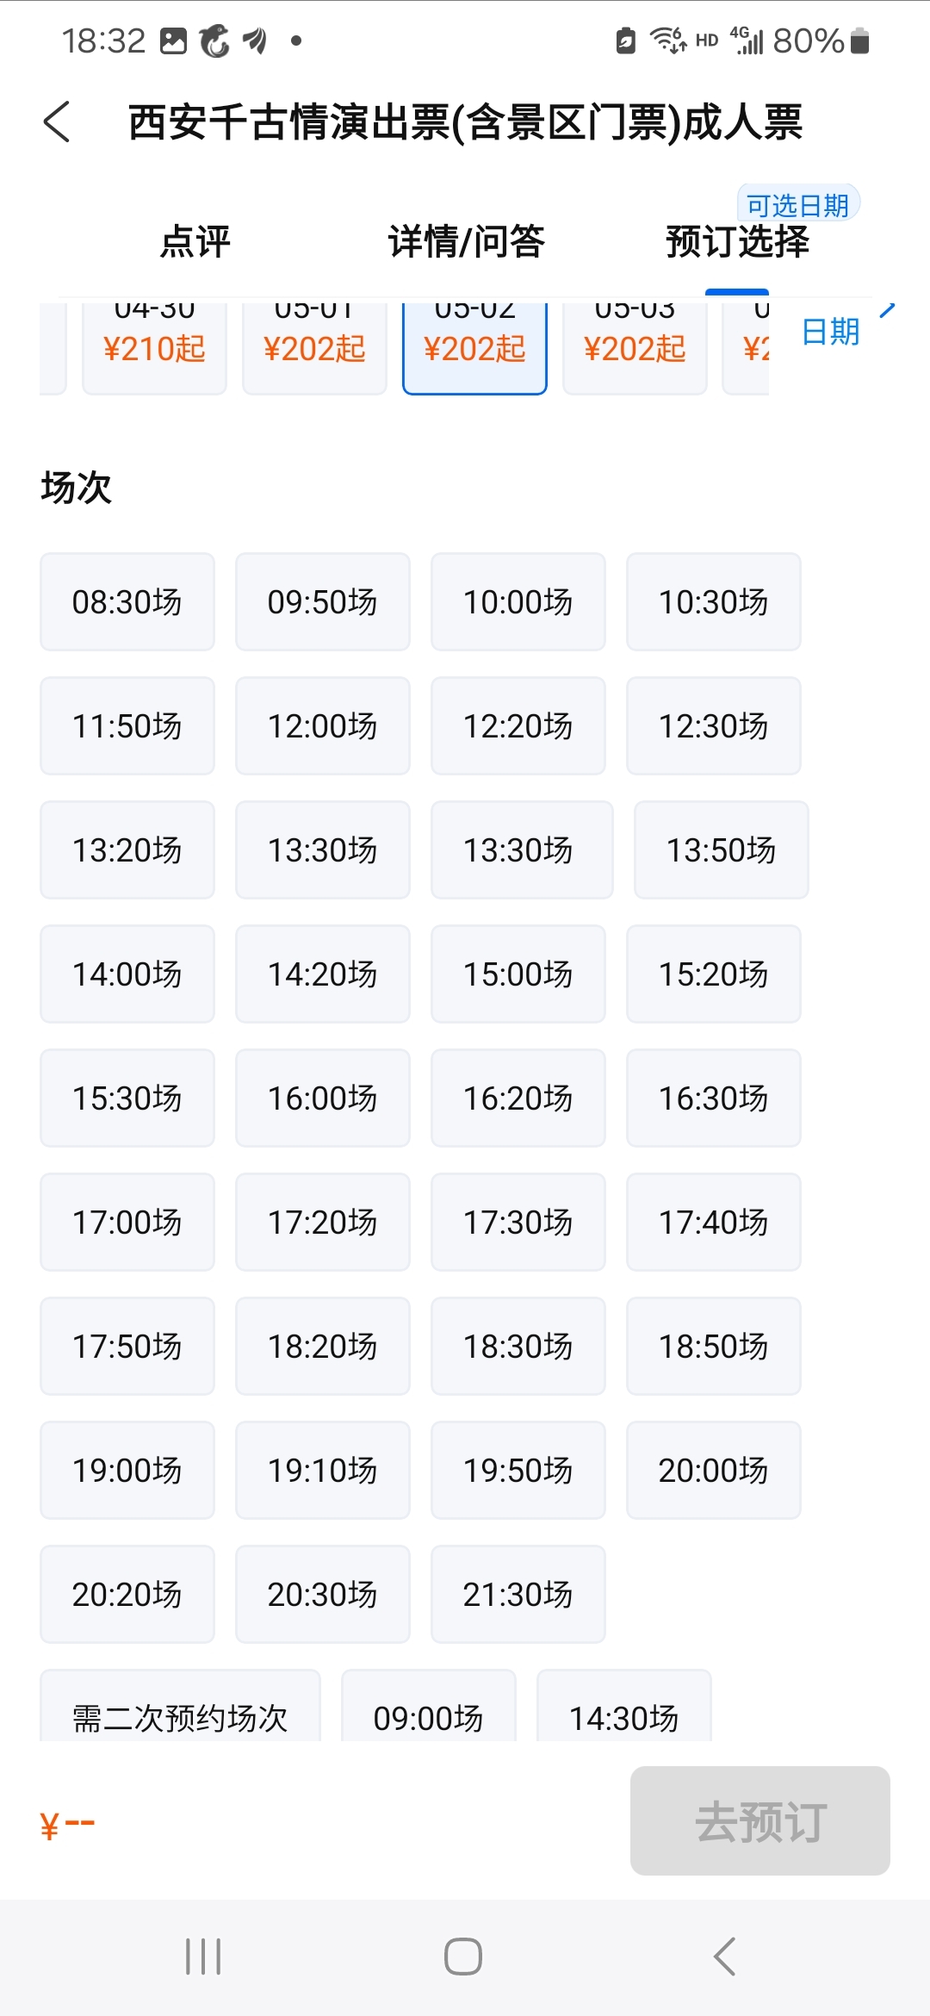Viewport: 930px width, 2016px height.
Task: Choose the 16:20场 session
Action: [x=518, y=1098]
